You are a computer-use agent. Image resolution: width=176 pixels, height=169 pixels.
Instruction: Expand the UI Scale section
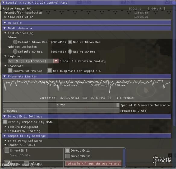click(86, 23)
